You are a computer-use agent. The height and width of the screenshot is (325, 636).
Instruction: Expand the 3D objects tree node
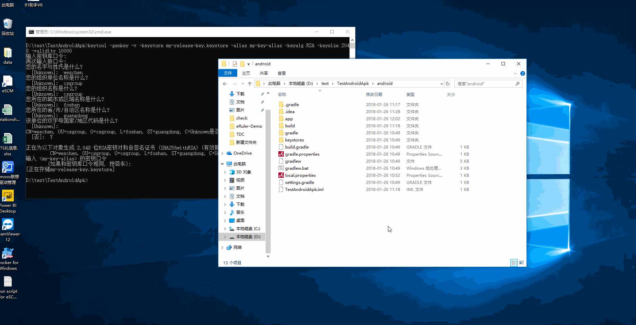(x=225, y=172)
